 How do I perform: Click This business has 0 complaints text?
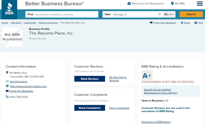pos(91,101)
